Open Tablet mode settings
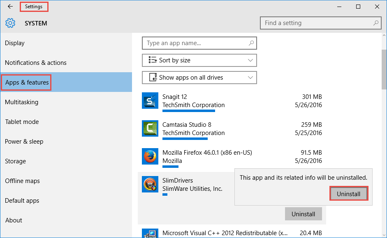387x238 pixels. pyautogui.click(x=66, y=122)
